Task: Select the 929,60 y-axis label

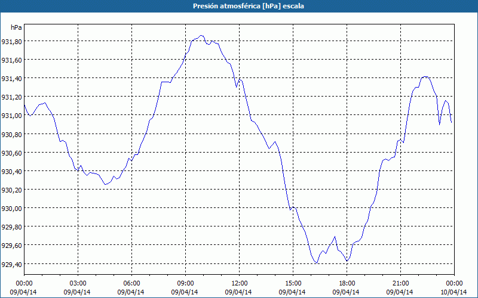Action: coord(11,246)
